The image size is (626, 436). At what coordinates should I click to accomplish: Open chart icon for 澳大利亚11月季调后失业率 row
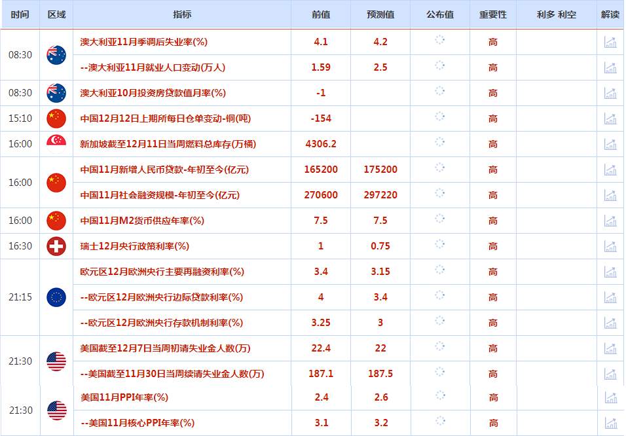pos(610,42)
